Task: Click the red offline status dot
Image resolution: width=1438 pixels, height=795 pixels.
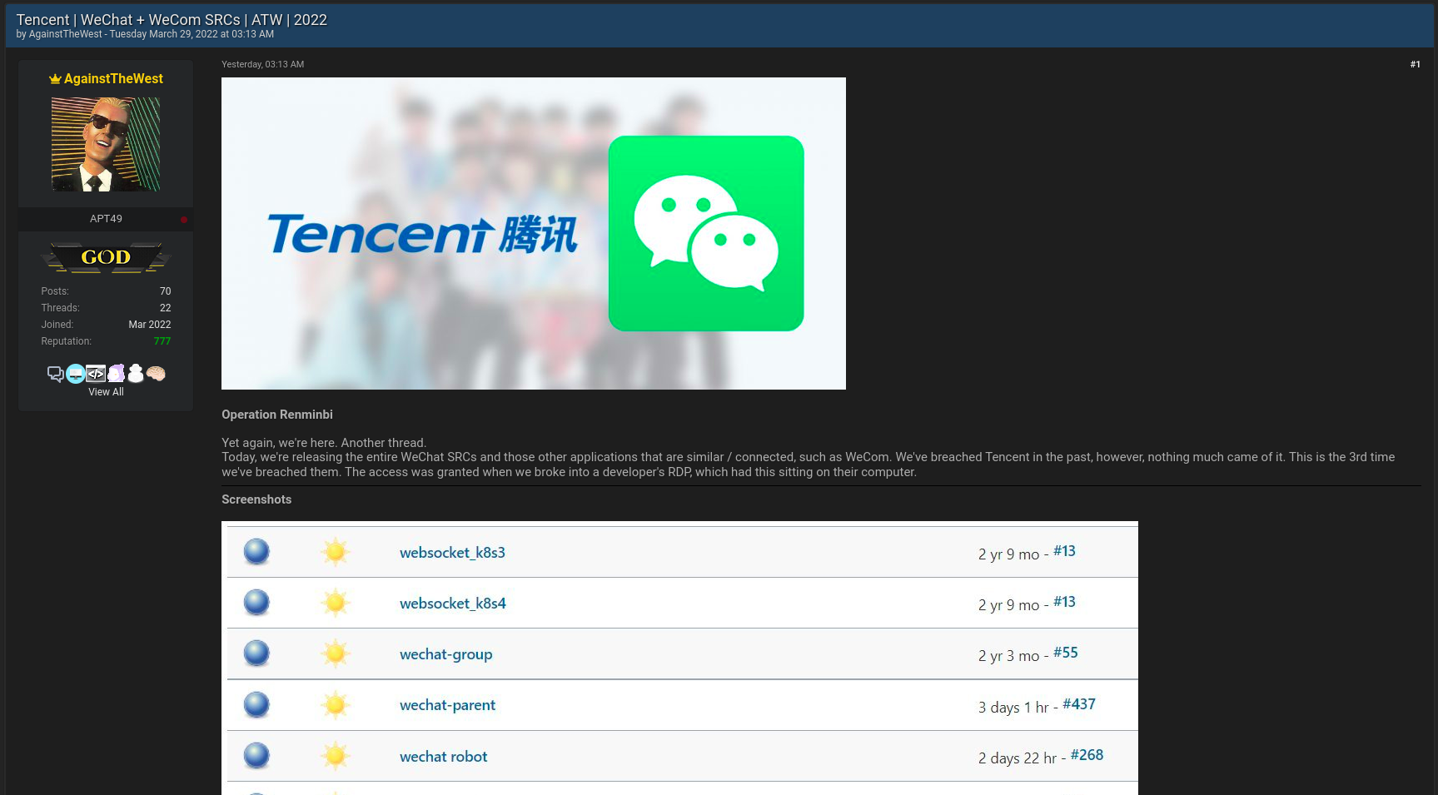Action: tap(184, 219)
